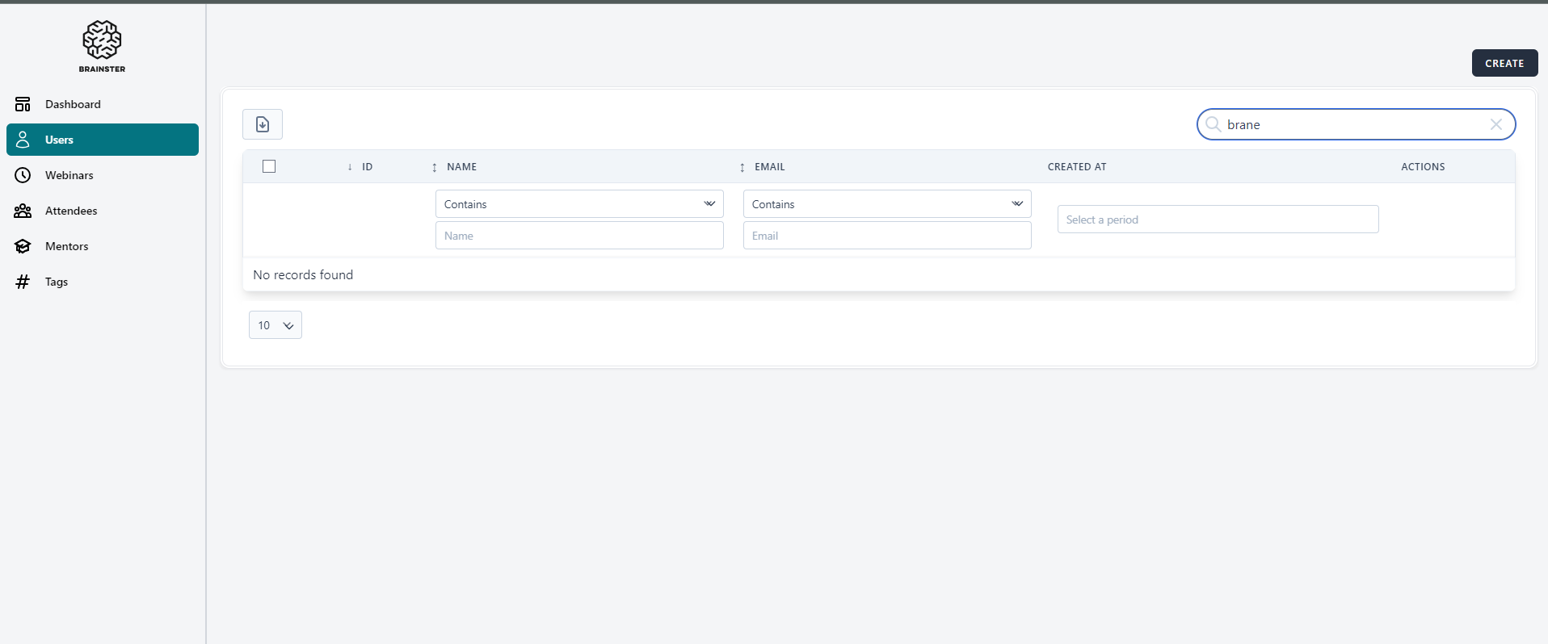Expand the rows per page dropdown
The image size is (1548, 644).
point(275,325)
